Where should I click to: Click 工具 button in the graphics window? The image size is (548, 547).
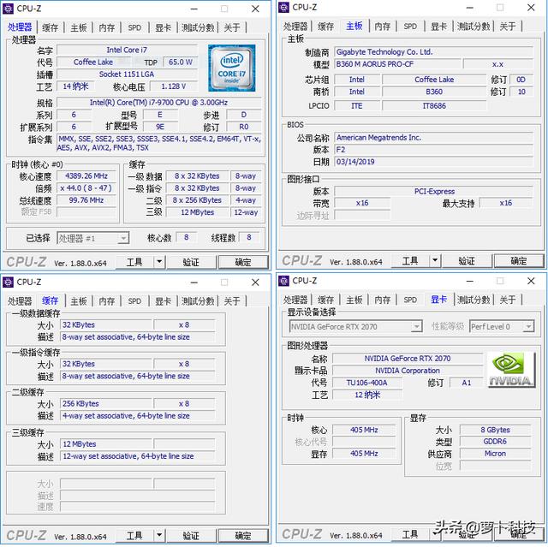click(410, 534)
